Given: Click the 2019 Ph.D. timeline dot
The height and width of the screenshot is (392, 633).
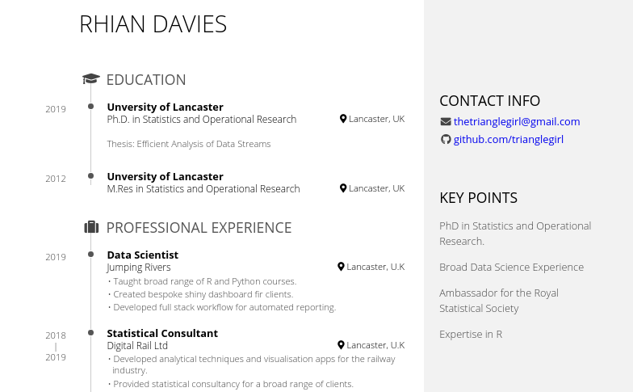Looking at the screenshot, I should click(91, 107).
